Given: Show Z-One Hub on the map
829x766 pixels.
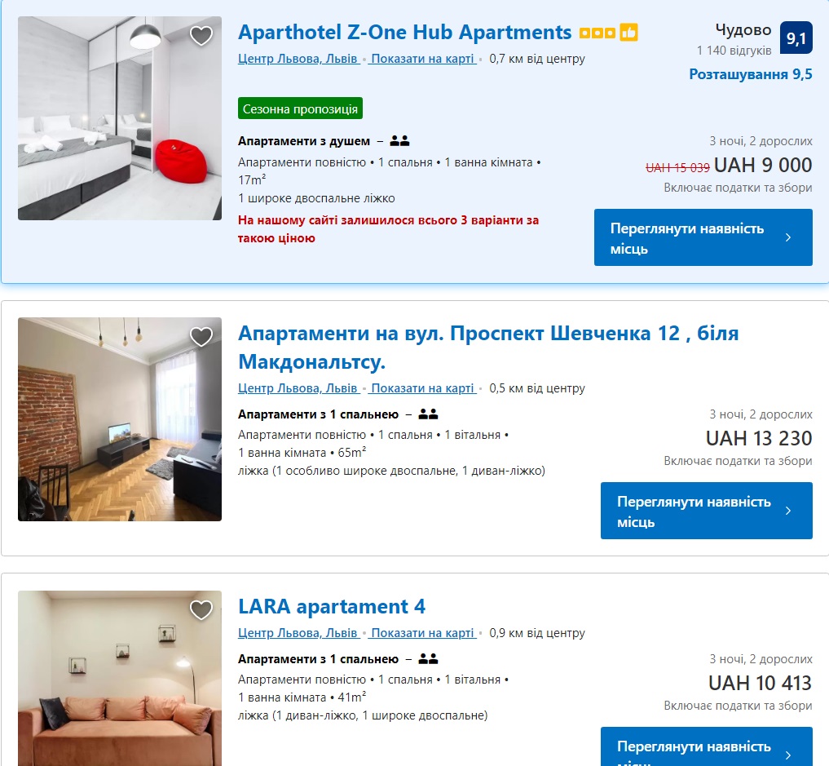Looking at the screenshot, I should coord(422,59).
